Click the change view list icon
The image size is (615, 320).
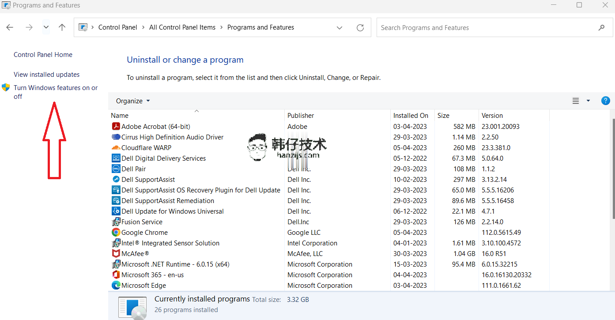pos(576,101)
